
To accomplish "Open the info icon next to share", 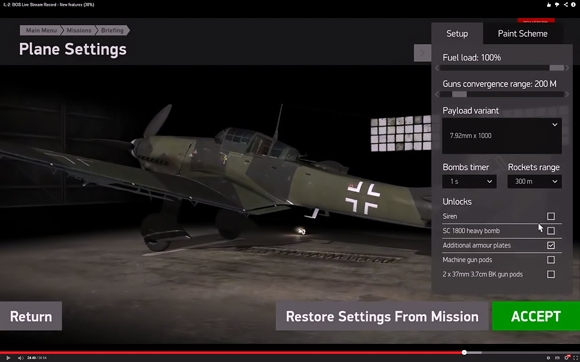I will [574, 5].
